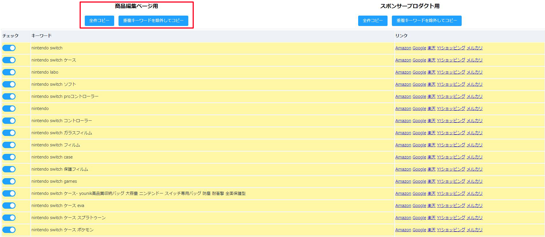Open Y!ショッピング link for 'nintendo switch フィルム' row
The width and height of the screenshot is (545, 237).
[x=451, y=145]
